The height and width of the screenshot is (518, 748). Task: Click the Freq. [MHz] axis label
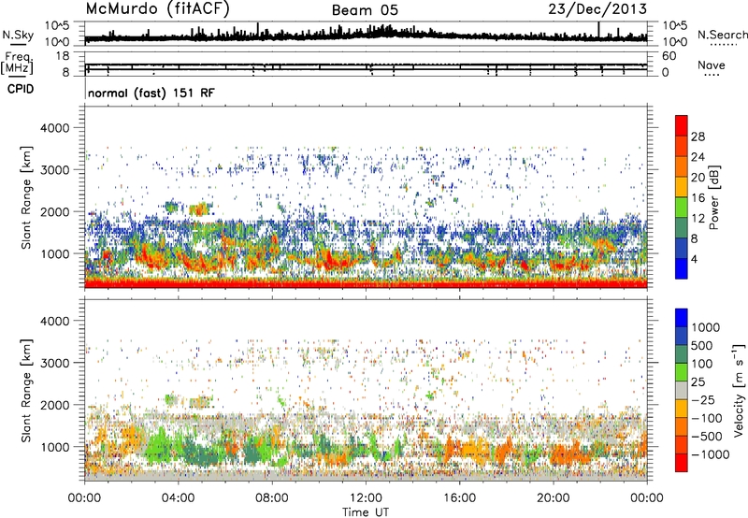click(x=17, y=64)
